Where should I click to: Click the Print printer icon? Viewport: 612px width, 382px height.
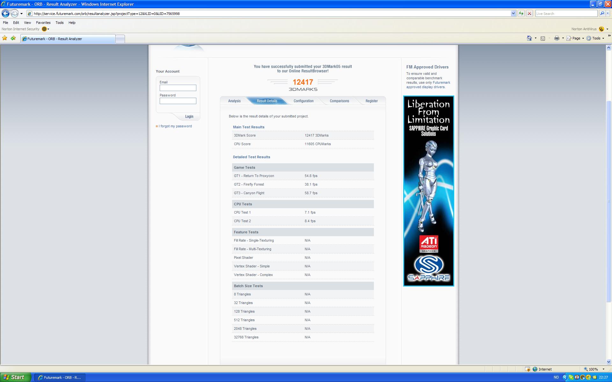557,38
